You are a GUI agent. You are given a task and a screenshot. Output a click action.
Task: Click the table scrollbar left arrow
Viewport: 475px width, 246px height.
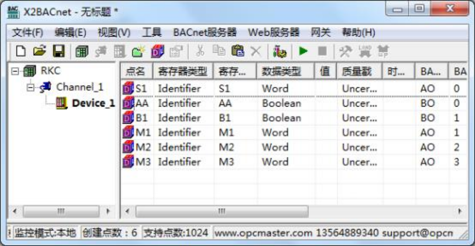(x=127, y=211)
